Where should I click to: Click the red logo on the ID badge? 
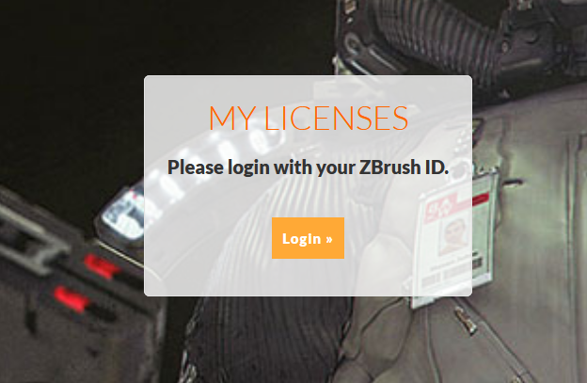(440, 207)
